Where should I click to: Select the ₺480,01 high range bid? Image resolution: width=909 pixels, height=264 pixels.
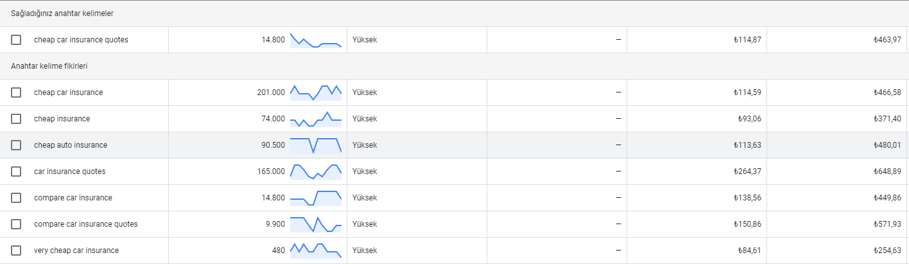[887, 145]
